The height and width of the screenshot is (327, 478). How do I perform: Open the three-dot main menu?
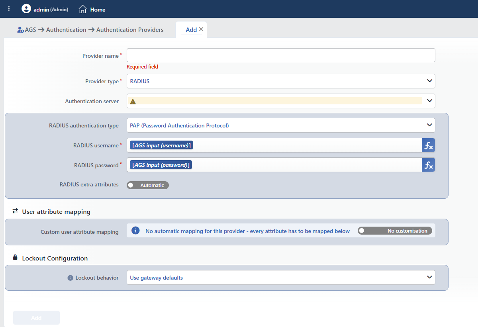coord(9,8)
